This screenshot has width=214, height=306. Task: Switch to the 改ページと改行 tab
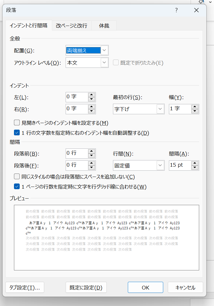71,26
